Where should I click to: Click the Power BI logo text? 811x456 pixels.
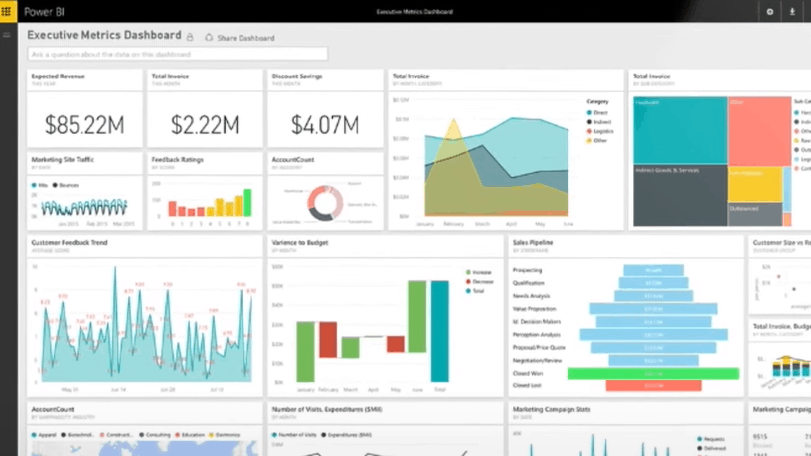pos(44,11)
